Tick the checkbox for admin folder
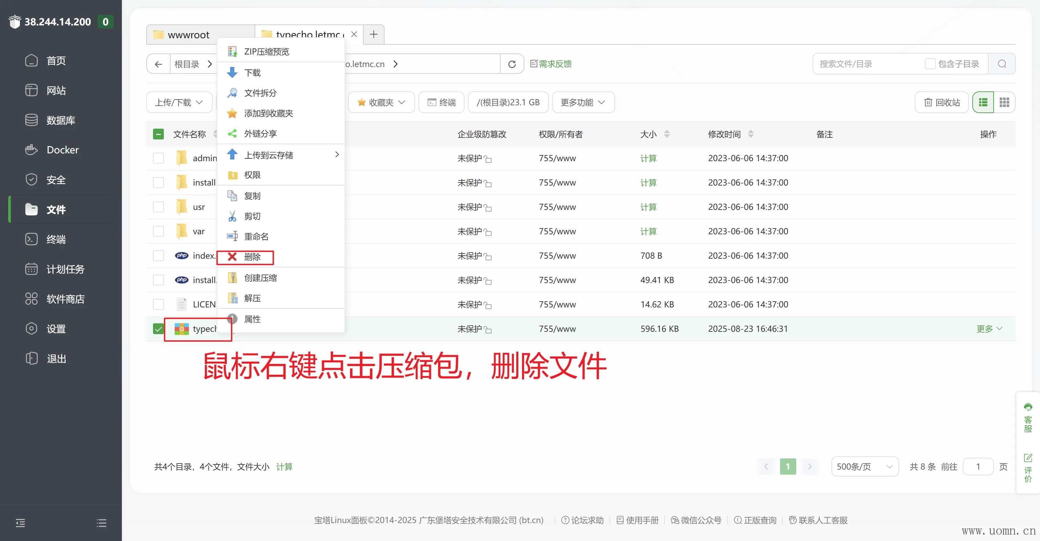The image size is (1040, 541). 158,158
